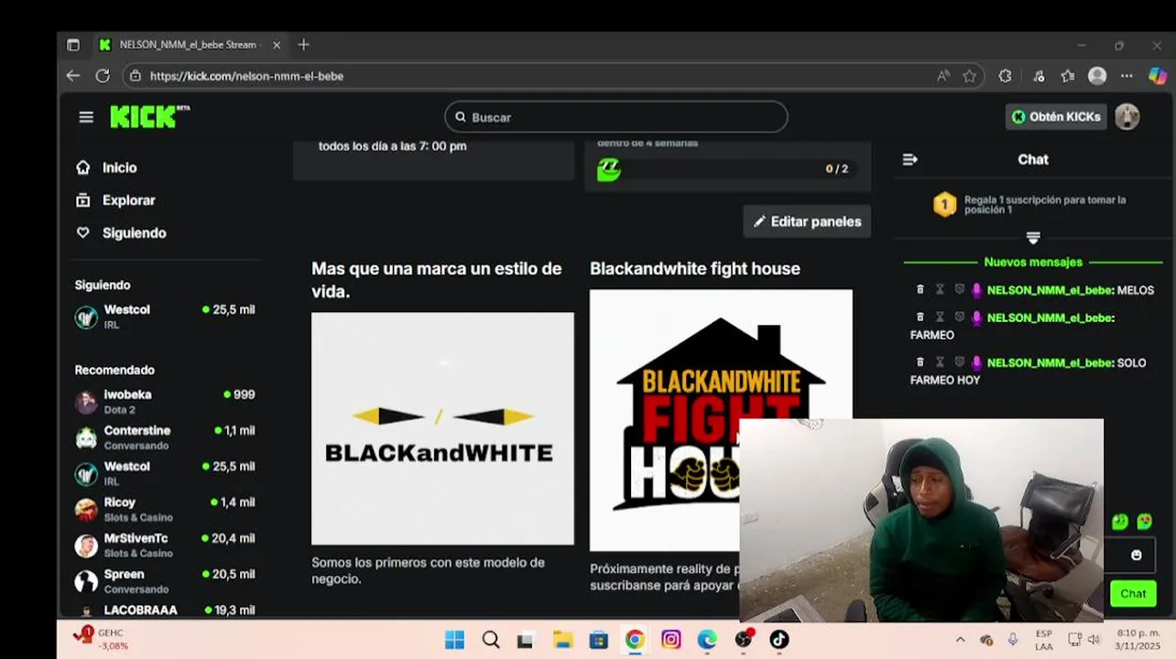
Task: Click ESP LAA keyboard language indicator
Action: click(1043, 640)
